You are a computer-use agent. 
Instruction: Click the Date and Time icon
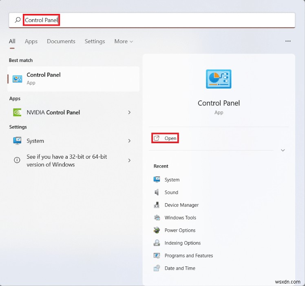[x=157, y=268]
